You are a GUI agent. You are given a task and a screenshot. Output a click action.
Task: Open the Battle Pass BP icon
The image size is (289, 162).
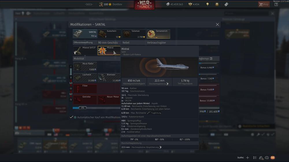[x=226, y=4]
